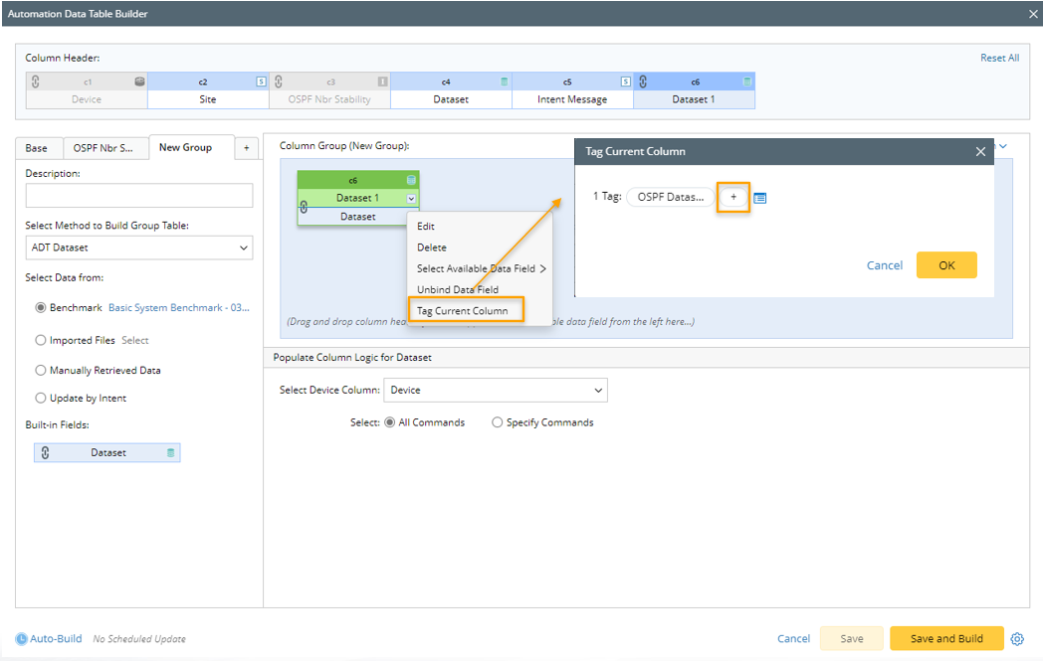Switch to the Base tab
The image size is (1043, 661).
(x=37, y=148)
